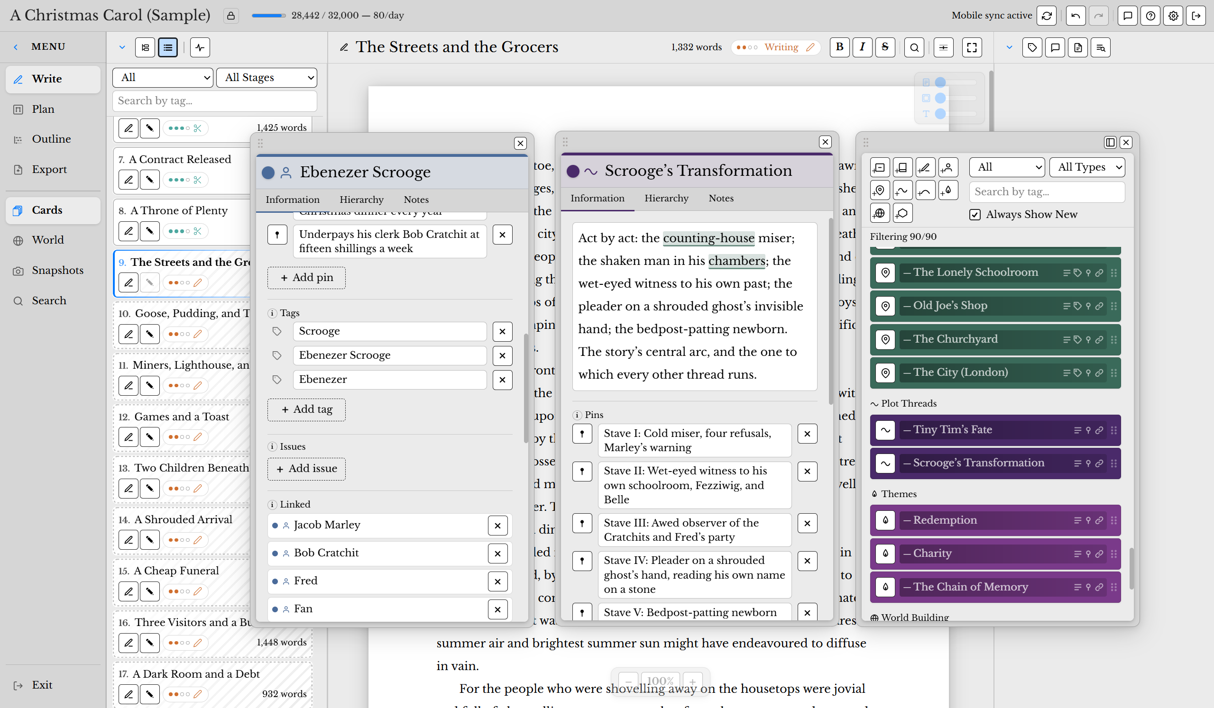Switch to the tree view toggle in scene panel
Screen dimensions: 1214x708
tap(145, 47)
